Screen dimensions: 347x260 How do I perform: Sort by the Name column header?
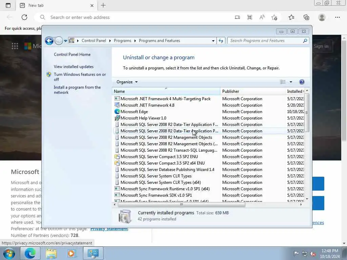tap(166, 91)
